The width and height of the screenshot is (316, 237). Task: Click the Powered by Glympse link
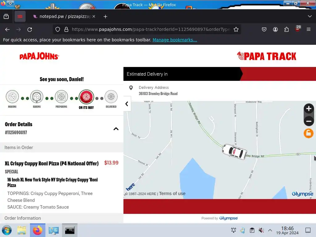coord(219,218)
